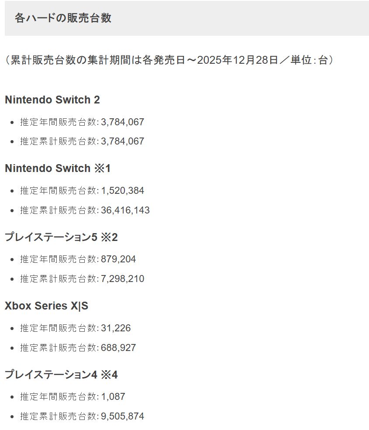
Task: Click the 879,204 annual sales line
Action: point(78,259)
